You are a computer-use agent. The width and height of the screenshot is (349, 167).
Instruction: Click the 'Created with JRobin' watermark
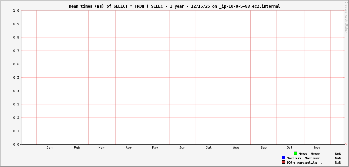click(x=346, y=17)
